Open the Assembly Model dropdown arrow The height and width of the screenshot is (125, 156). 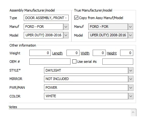66,35
